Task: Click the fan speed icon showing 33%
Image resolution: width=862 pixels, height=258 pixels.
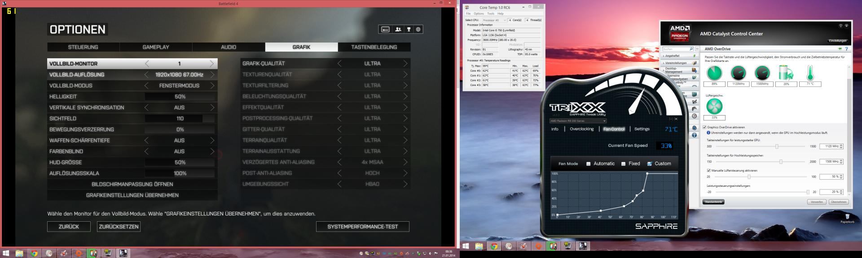Action: pos(714,107)
